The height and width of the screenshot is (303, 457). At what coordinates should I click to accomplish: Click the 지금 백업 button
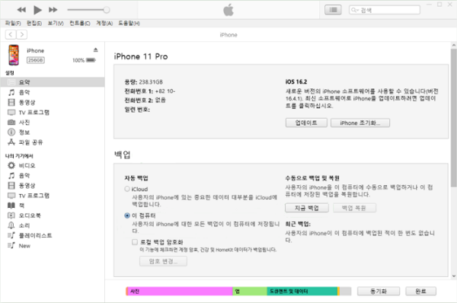pyautogui.click(x=307, y=208)
